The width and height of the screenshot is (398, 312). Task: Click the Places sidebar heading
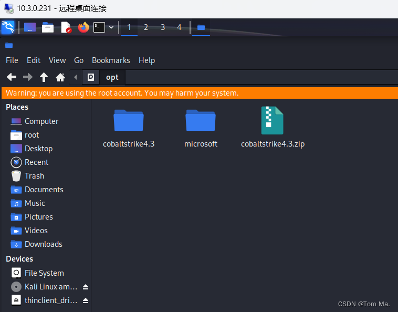17,107
